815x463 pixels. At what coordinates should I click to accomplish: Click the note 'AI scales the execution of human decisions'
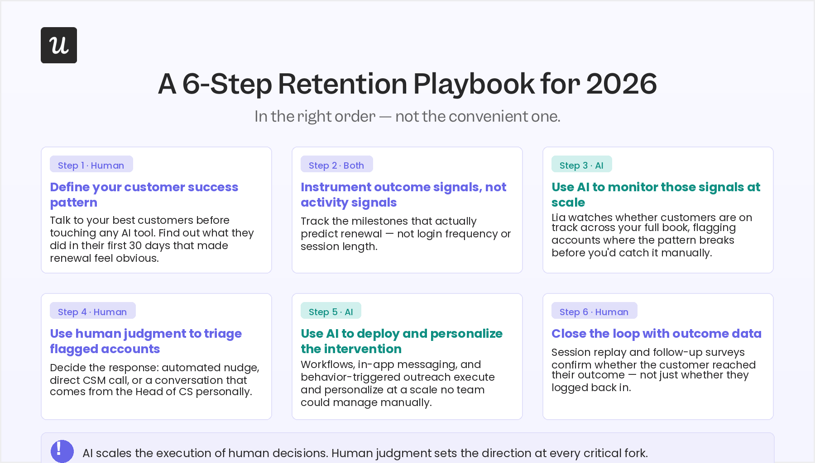[365, 453]
